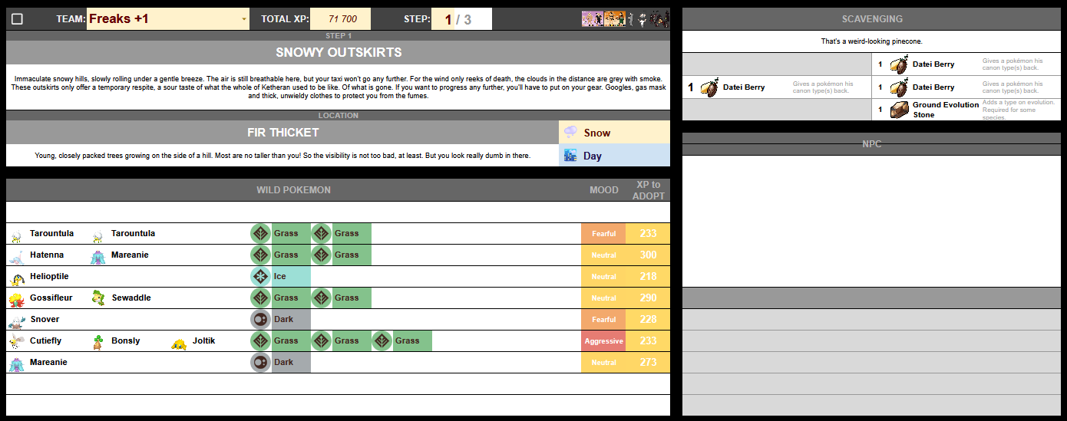Click the XP to Adopt value 300
This screenshot has width=1067, height=421.
coord(648,255)
